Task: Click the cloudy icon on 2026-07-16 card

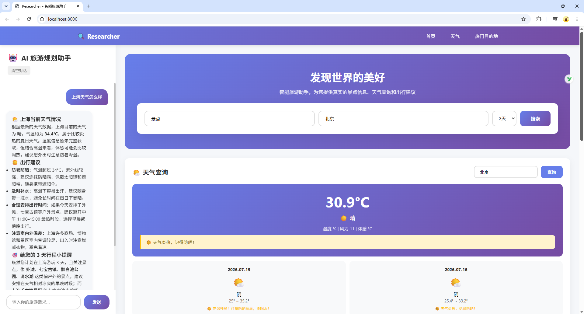Action: [x=456, y=283]
